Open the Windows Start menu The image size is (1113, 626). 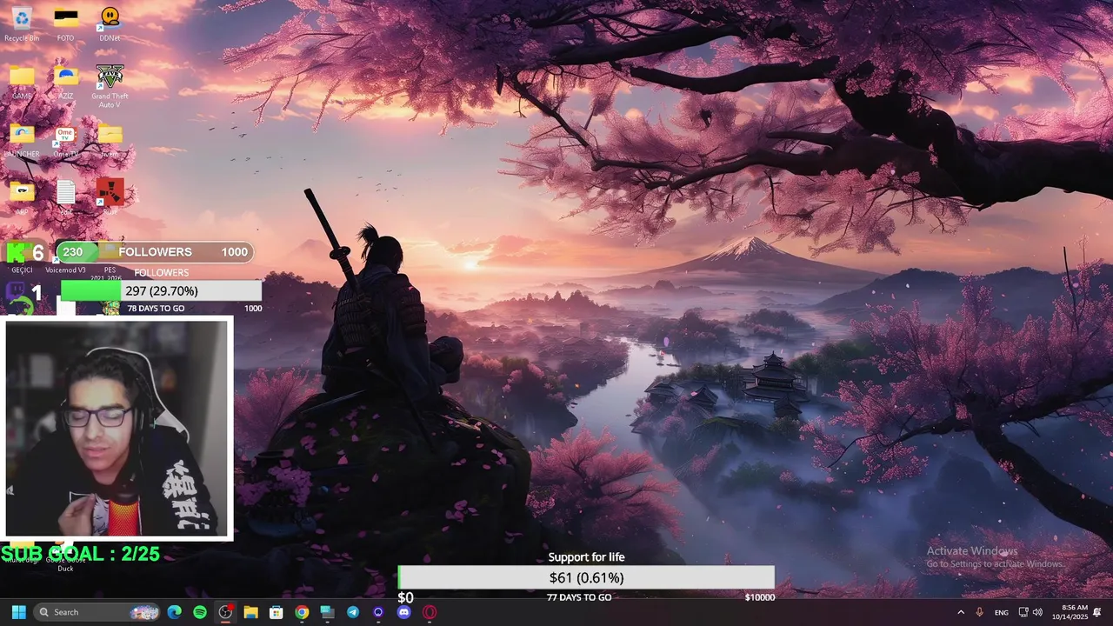pos(19,612)
